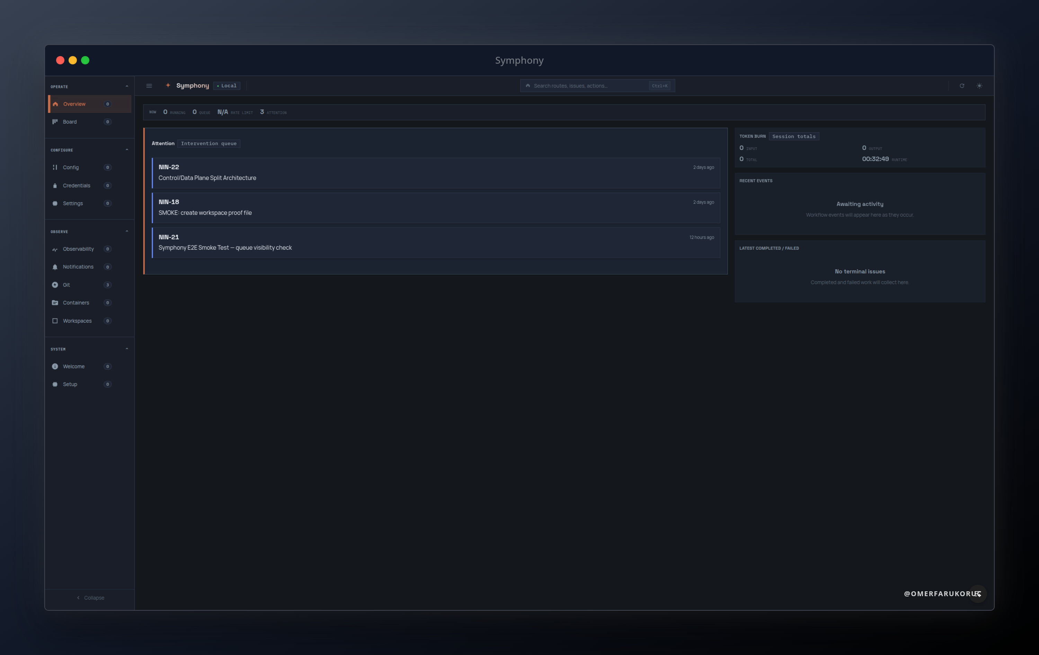Click the Credentials lock icon
The width and height of the screenshot is (1039, 655).
(55, 186)
